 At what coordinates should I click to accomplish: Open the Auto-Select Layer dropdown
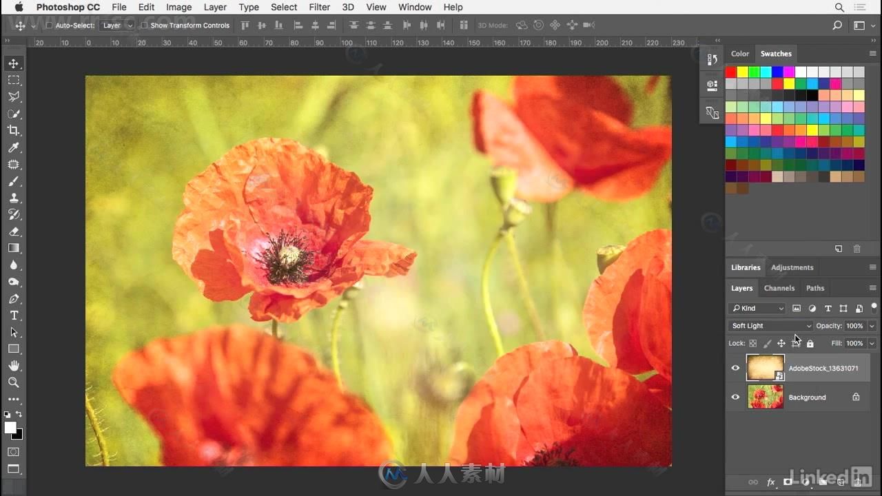[x=116, y=25]
